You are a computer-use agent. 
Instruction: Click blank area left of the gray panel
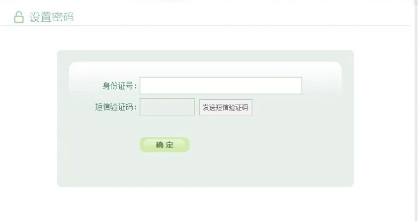pos(28,117)
